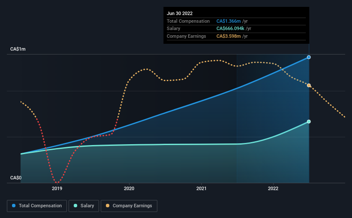Click the 2021 x-axis label
Viewport: 352px width, 218px height.
pyautogui.click(x=202, y=188)
